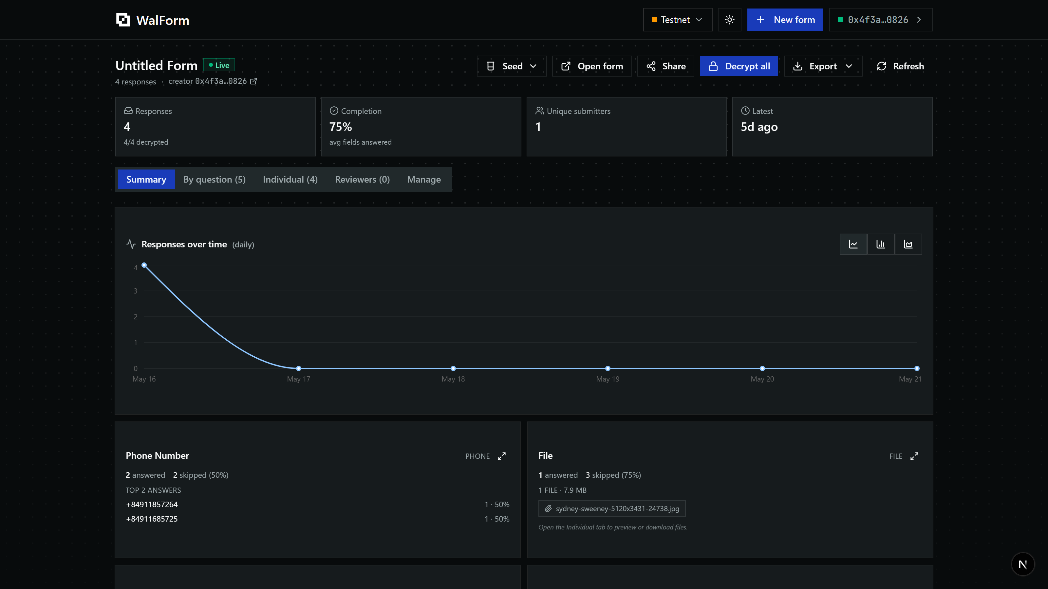Image resolution: width=1048 pixels, height=589 pixels.
Task: Click the Completion 75% stat card
Action: (x=421, y=126)
